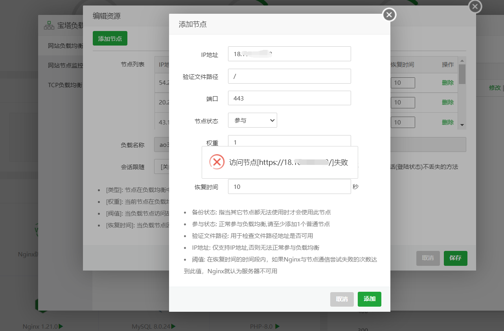Delete the 43.1 node row
The width and height of the screenshot is (504, 331).
pyautogui.click(x=448, y=122)
